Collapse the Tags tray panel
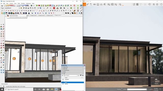The image size is (163, 91). (72, 74)
